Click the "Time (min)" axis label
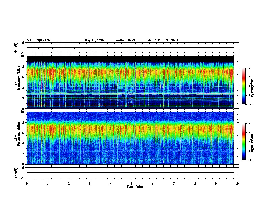The image size is (267, 206). pyautogui.click(x=135, y=187)
